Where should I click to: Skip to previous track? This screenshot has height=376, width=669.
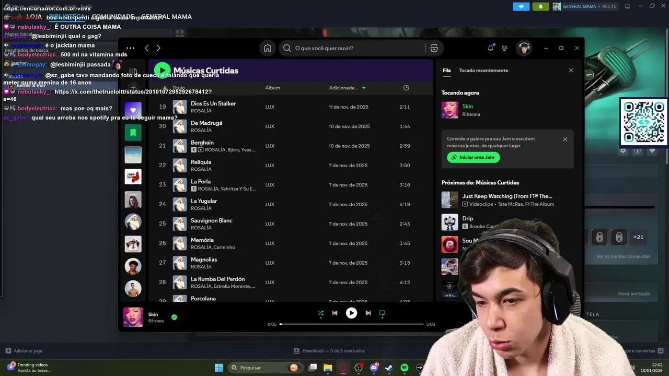tap(334, 313)
